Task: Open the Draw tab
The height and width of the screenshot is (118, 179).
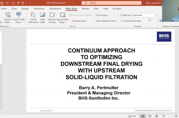Action: [14, 9]
